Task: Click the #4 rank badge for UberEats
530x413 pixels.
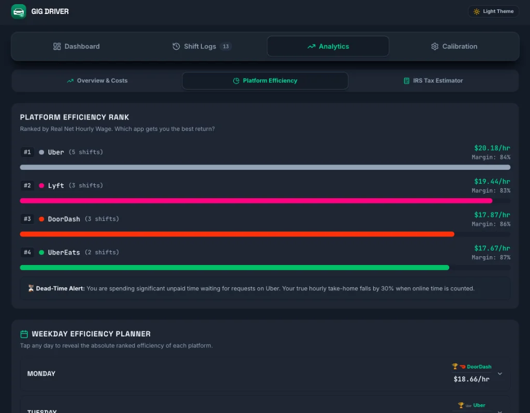Action: pyautogui.click(x=27, y=253)
